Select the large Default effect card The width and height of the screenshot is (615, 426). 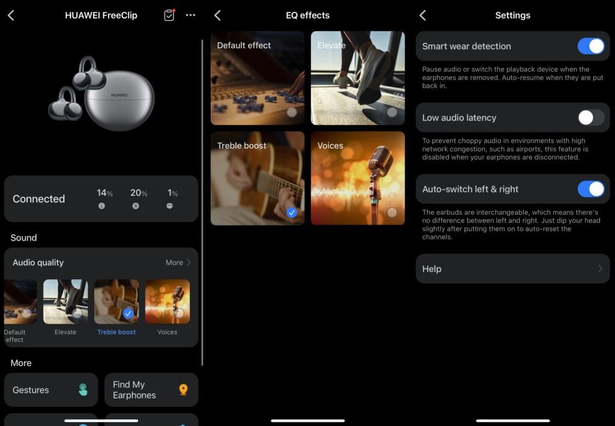coord(258,78)
